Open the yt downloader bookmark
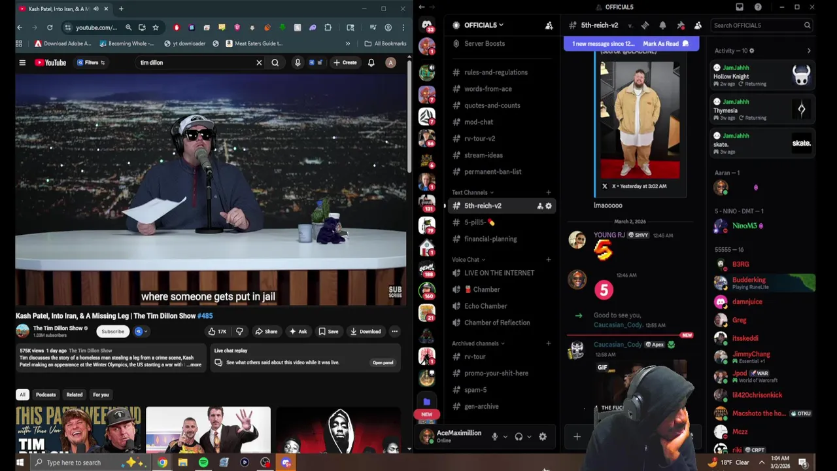The image size is (837, 471). [x=185, y=44]
